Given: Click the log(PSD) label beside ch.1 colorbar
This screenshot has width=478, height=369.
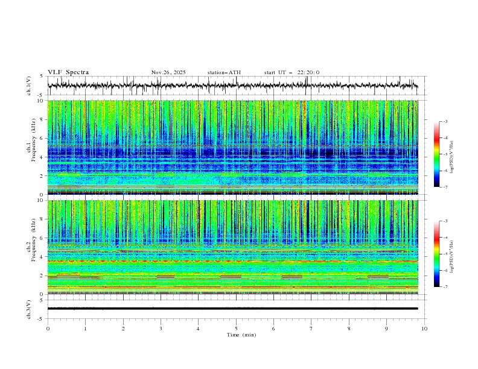Looking at the screenshot, I should pyautogui.click(x=452, y=157).
